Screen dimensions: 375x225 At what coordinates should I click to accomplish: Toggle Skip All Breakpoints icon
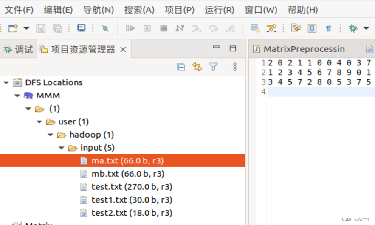[x=105, y=28]
